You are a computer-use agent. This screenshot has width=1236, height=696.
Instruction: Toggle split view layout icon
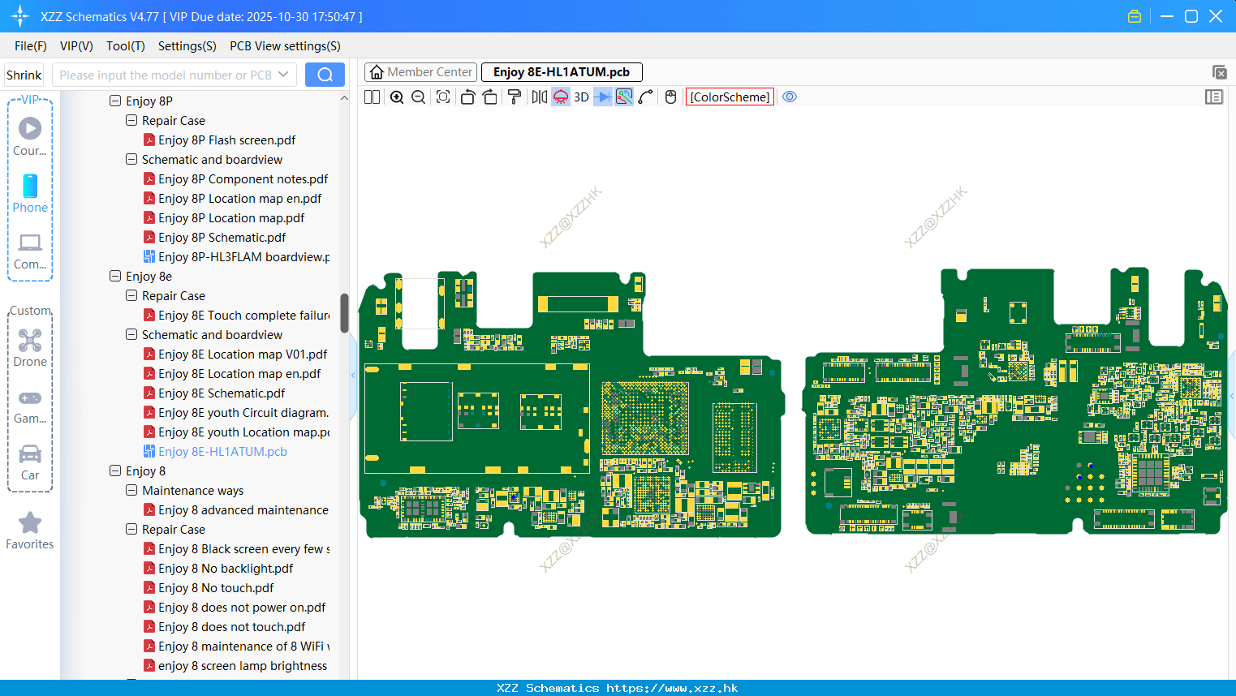(372, 97)
